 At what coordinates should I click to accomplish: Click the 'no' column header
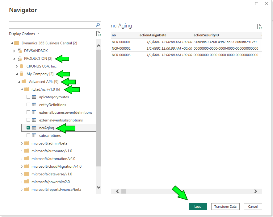(x=125, y=35)
